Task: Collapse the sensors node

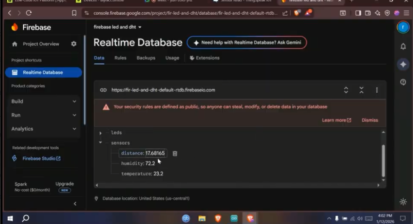Action: point(100,142)
